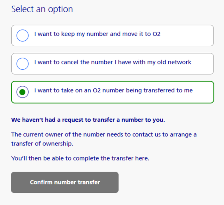
Task: Click the empty blue circle of the first option
Action: point(22,36)
